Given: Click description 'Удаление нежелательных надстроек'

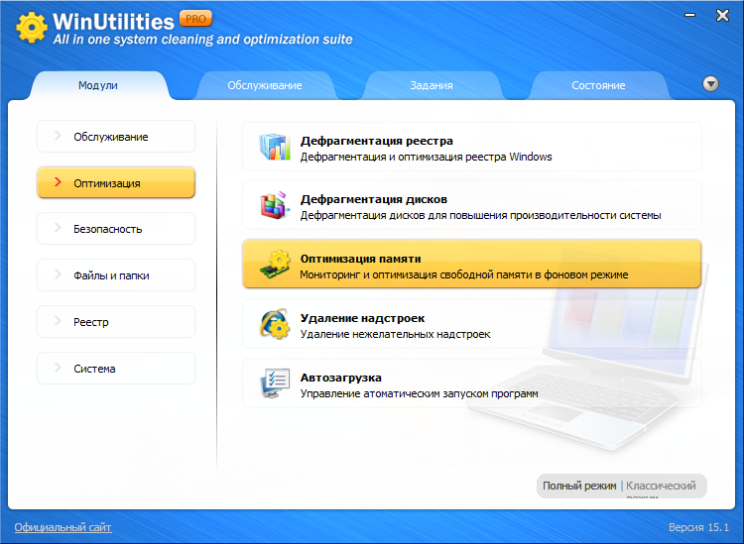Looking at the screenshot, I should point(395,334).
